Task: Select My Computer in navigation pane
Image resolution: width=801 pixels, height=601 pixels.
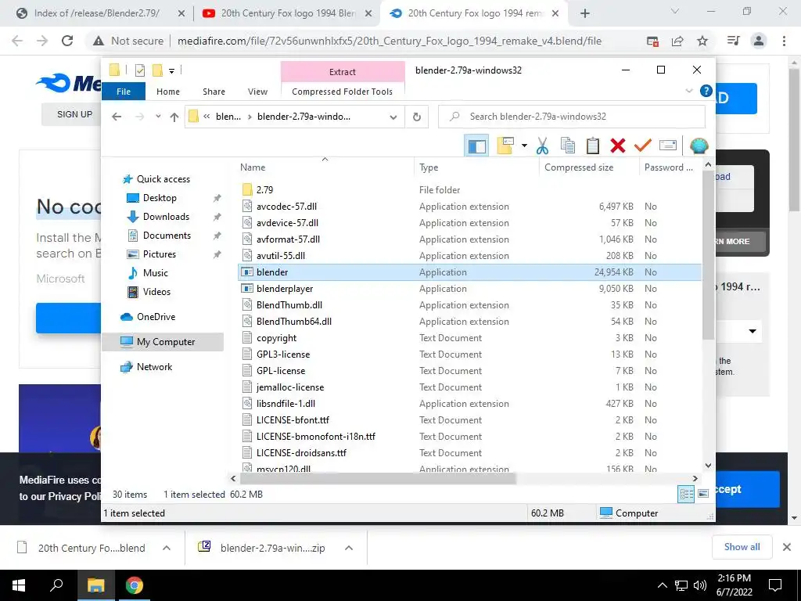Action: click(x=163, y=342)
